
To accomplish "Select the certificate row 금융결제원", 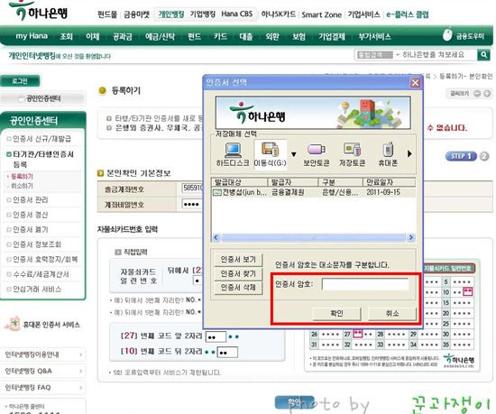I will pyautogui.click(x=313, y=192).
